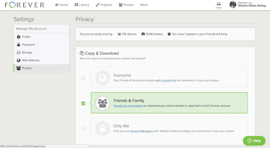Click the Profile gear icon in sidebar
The image size is (270, 148).
(x=19, y=37)
